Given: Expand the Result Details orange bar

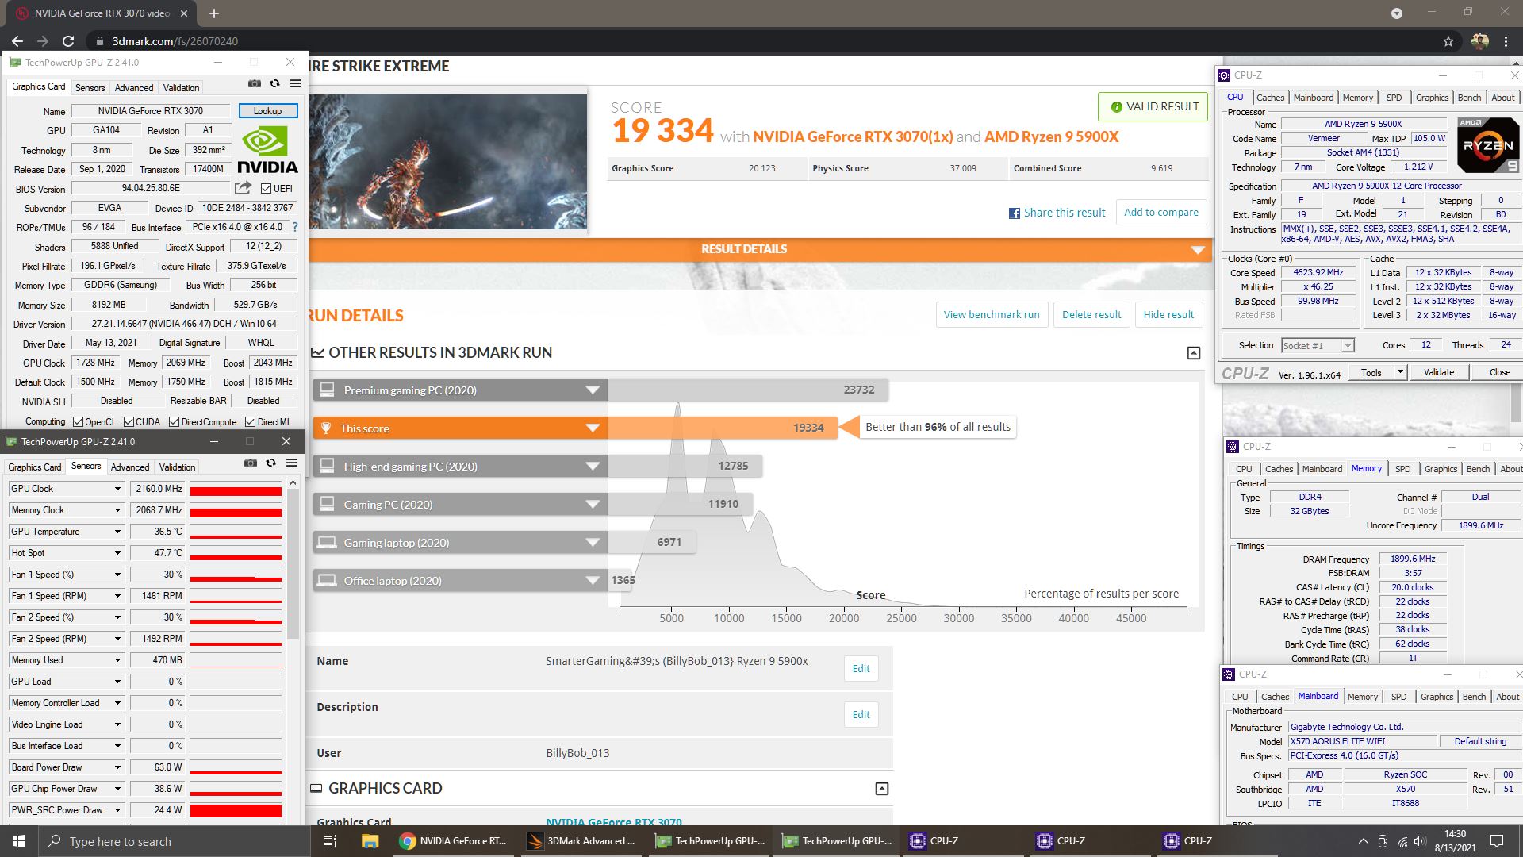Looking at the screenshot, I should coord(759,249).
